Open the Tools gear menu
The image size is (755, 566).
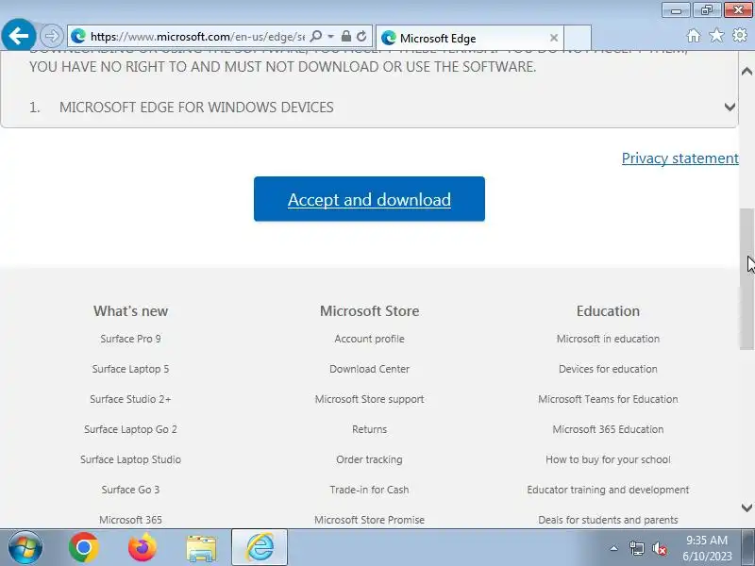point(740,35)
